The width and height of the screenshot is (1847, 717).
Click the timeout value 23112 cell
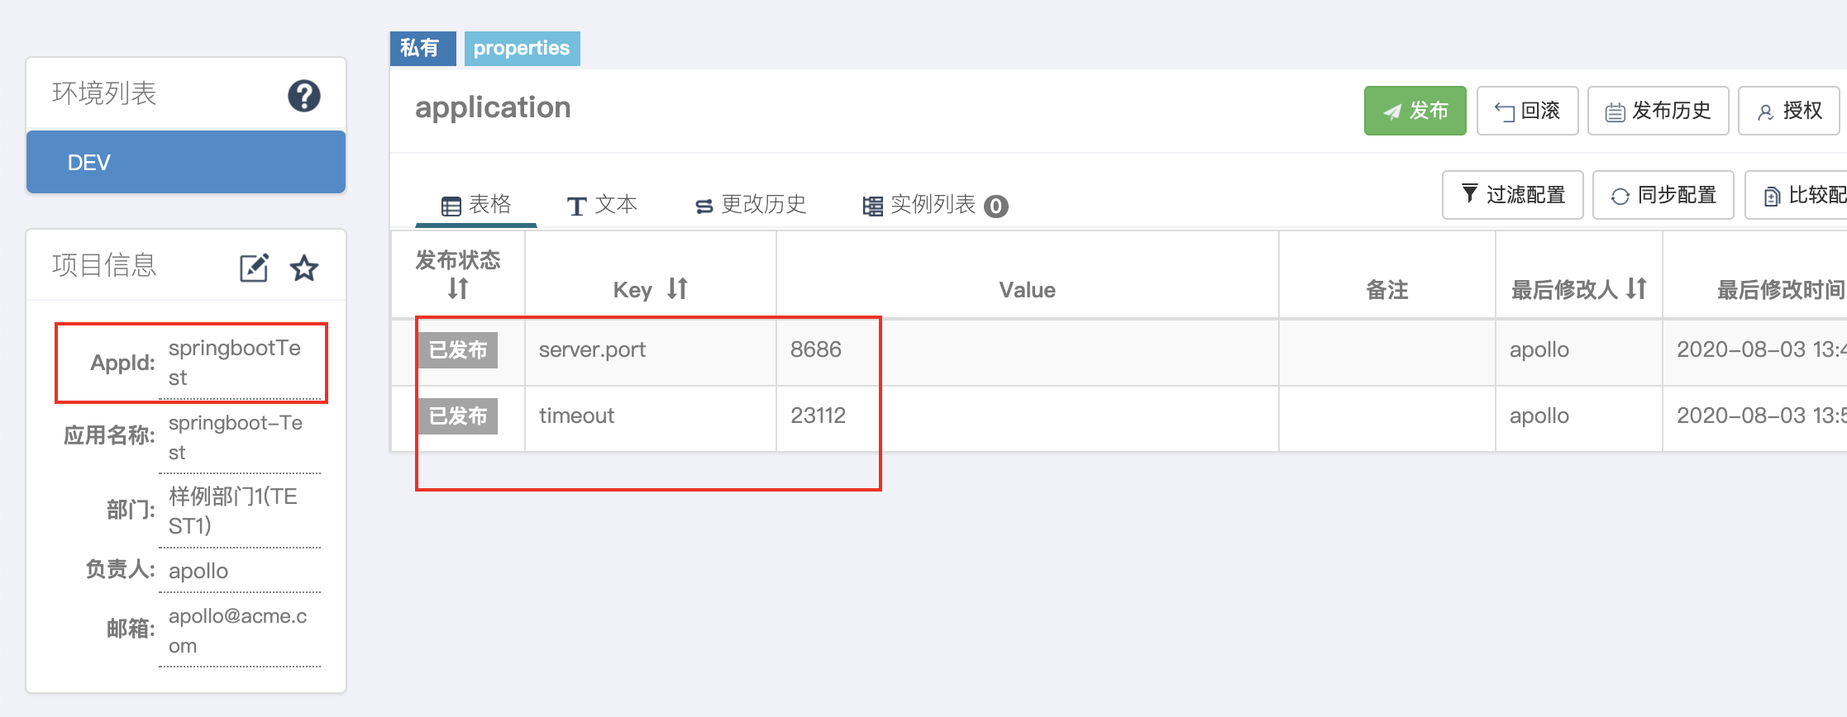(x=818, y=415)
